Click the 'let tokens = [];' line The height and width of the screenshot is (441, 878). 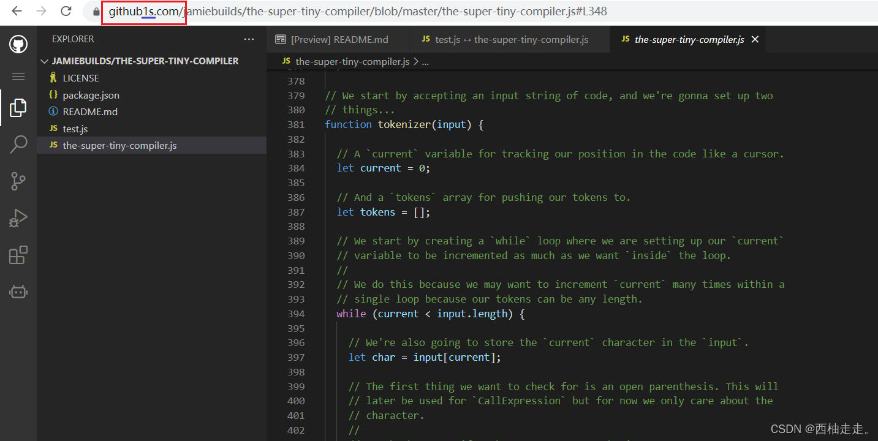point(384,212)
